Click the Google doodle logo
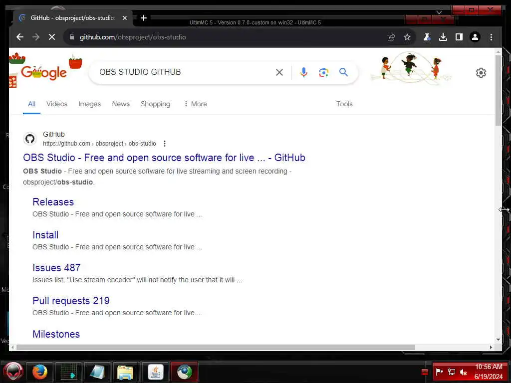Image resolution: width=511 pixels, height=383 pixels. click(x=43, y=72)
